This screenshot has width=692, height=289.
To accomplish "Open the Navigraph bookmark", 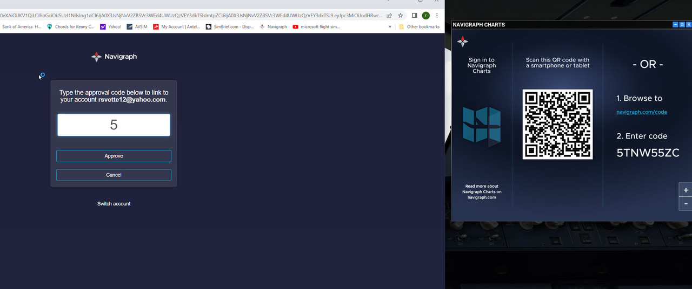I will pos(274,26).
